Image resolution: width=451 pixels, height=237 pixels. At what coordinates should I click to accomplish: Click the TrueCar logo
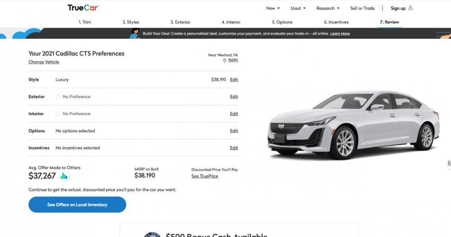click(83, 8)
